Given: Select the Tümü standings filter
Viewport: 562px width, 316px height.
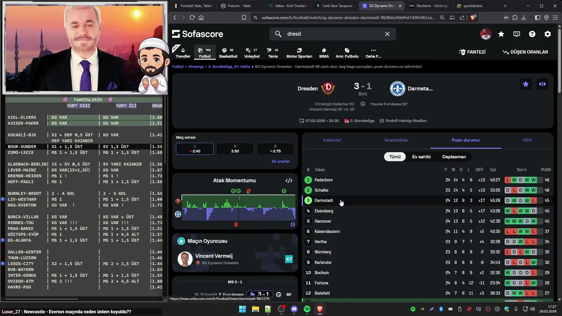Looking at the screenshot, I should pyautogui.click(x=395, y=157).
